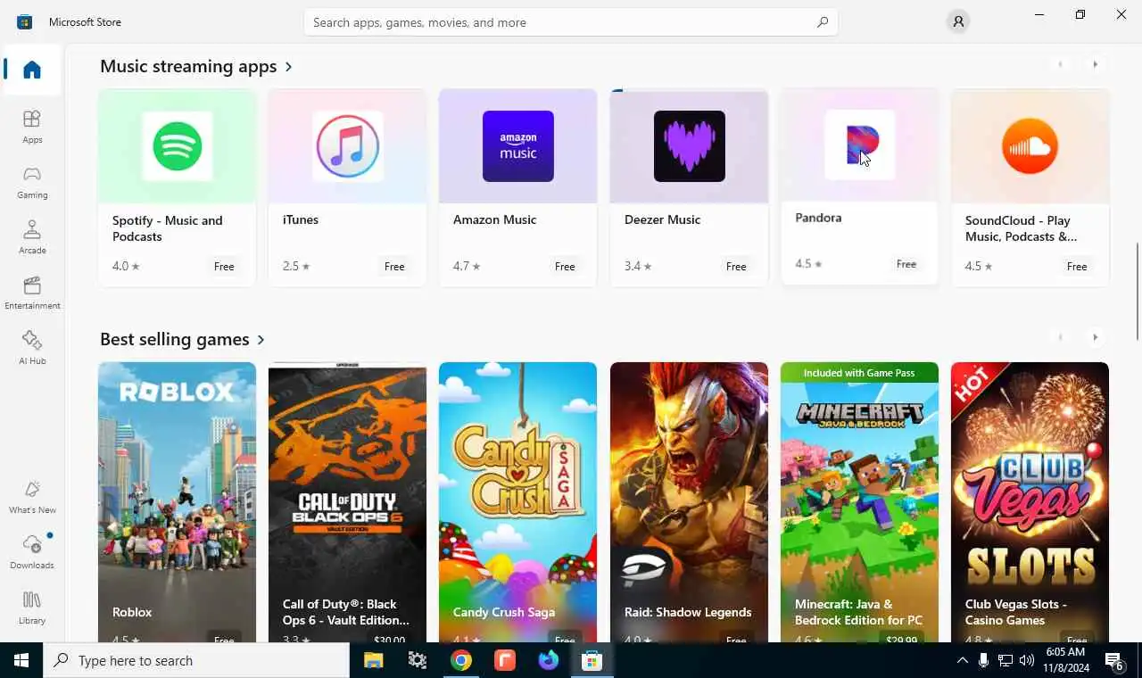This screenshot has width=1142, height=678.
Task: Open the Minecraft Java & Bedrock thumbnail
Action: [x=860, y=501]
